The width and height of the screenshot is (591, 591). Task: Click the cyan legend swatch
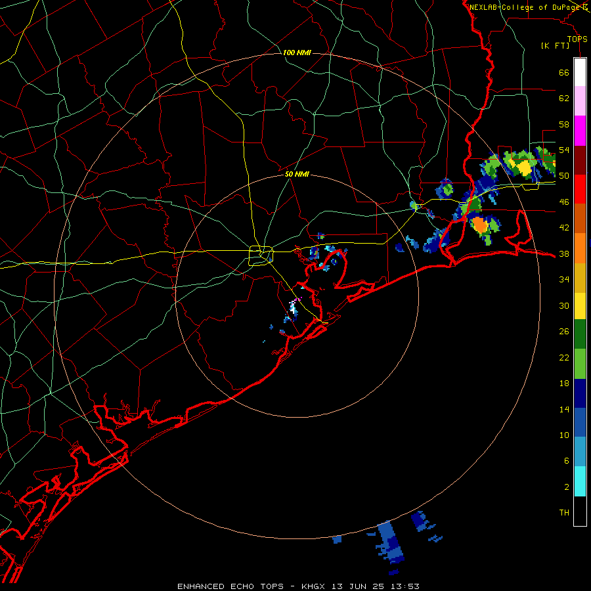pyautogui.click(x=580, y=481)
